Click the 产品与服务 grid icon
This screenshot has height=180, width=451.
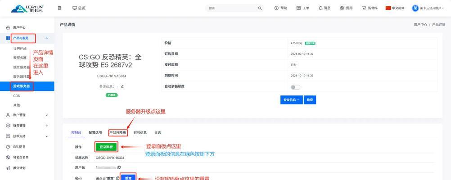click(8, 38)
